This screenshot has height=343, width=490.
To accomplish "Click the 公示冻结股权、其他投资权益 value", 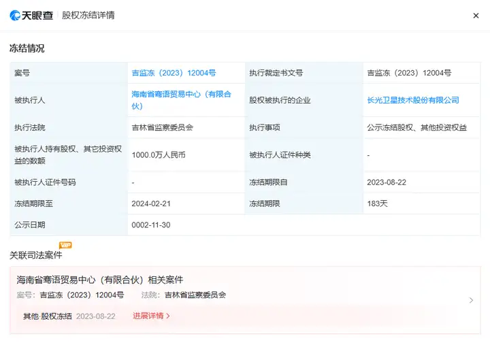I will [x=417, y=127].
